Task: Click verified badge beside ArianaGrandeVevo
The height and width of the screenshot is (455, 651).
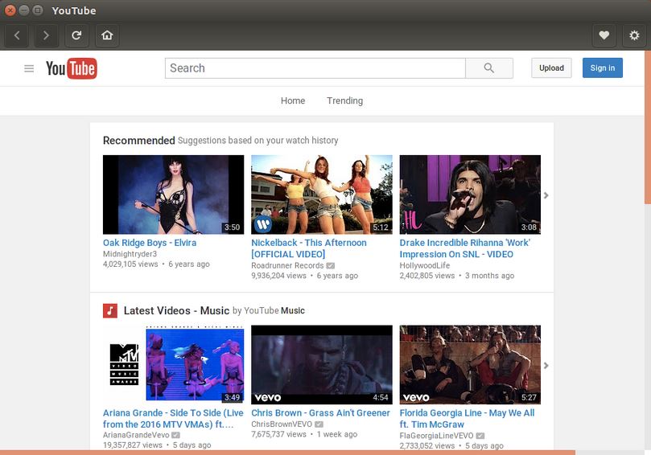Action: [x=175, y=435]
